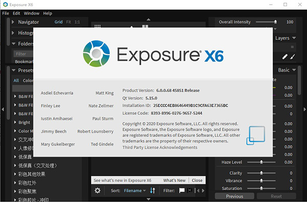Go to the next image arrow
This screenshot has width=307, height=202.
point(203,190)
